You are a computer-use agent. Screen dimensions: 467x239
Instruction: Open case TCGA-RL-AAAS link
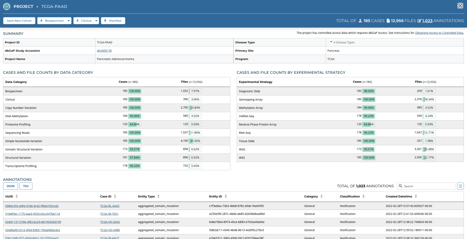(x=110, y=206)
